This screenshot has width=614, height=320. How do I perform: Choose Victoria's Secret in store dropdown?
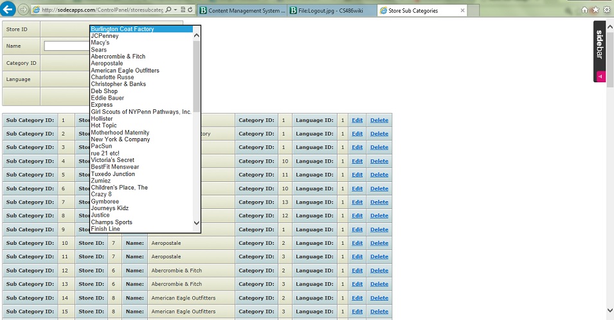coord(113,160)
